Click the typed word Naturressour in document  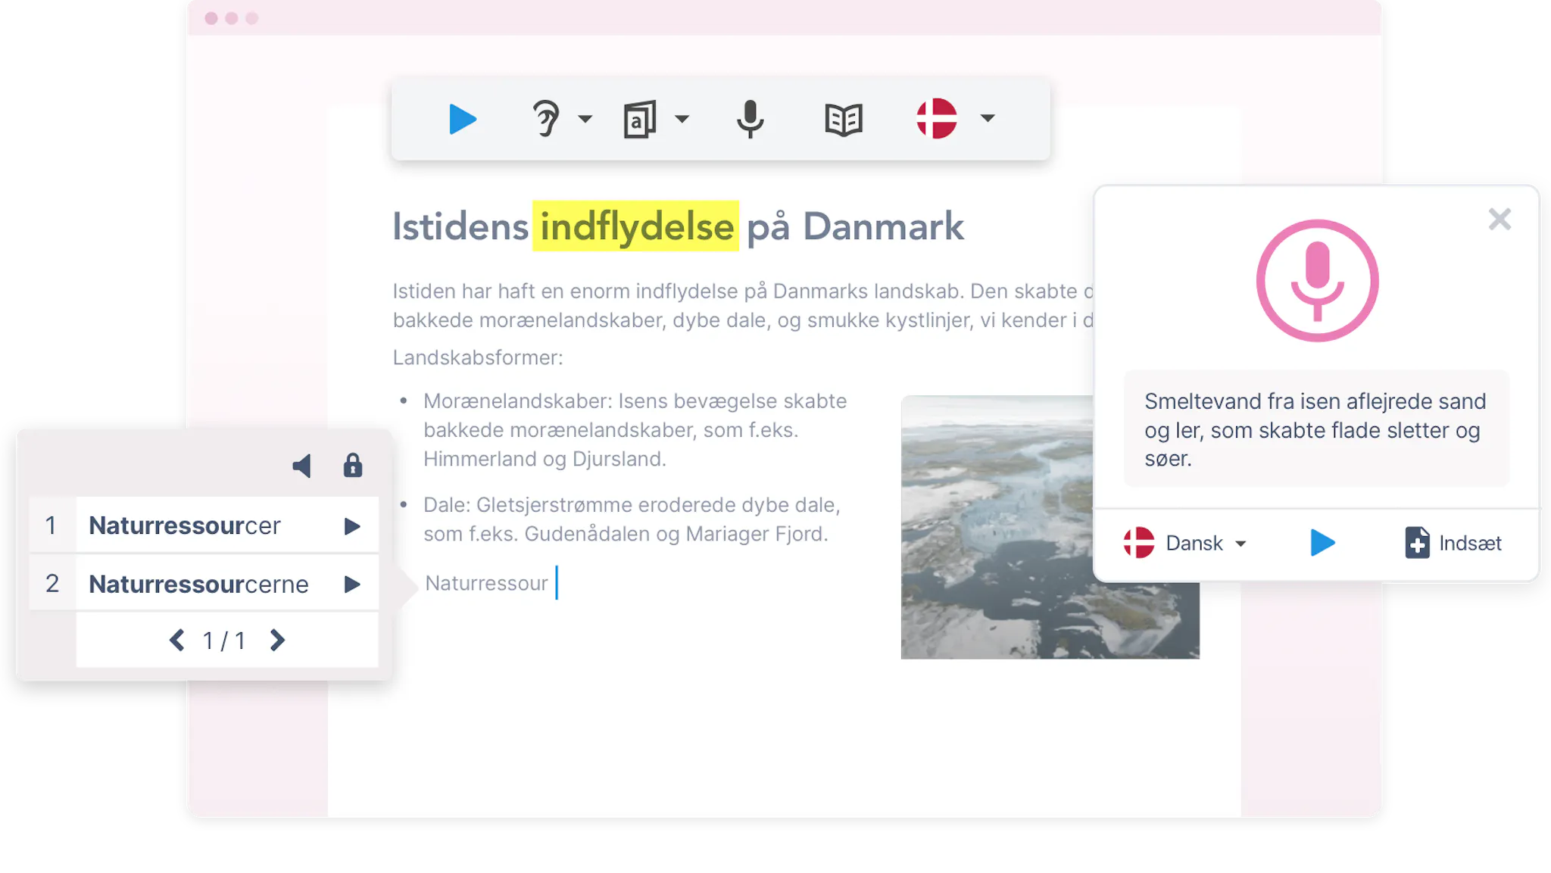point(486,583)
